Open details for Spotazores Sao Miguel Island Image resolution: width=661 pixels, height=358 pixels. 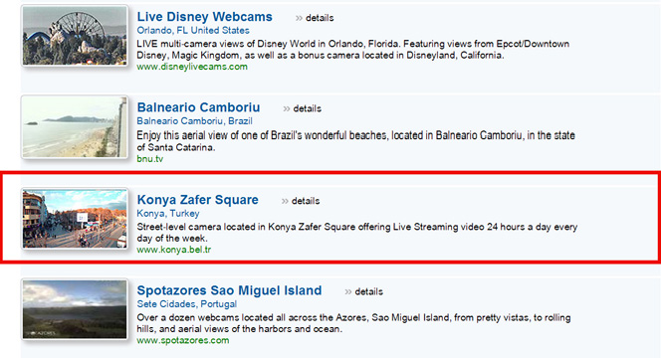[x=363, y=292]
